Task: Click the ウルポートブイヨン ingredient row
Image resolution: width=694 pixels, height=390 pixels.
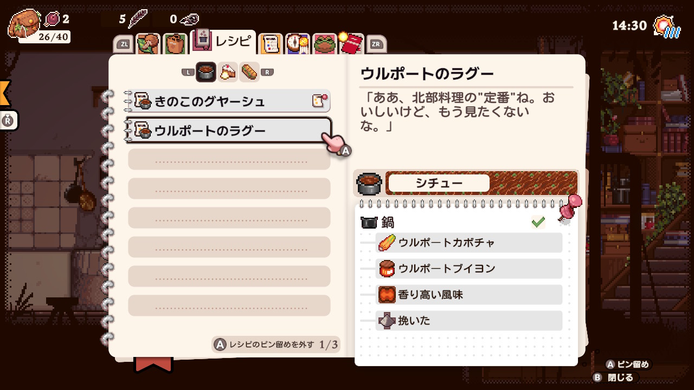Action: click(469, 268)
